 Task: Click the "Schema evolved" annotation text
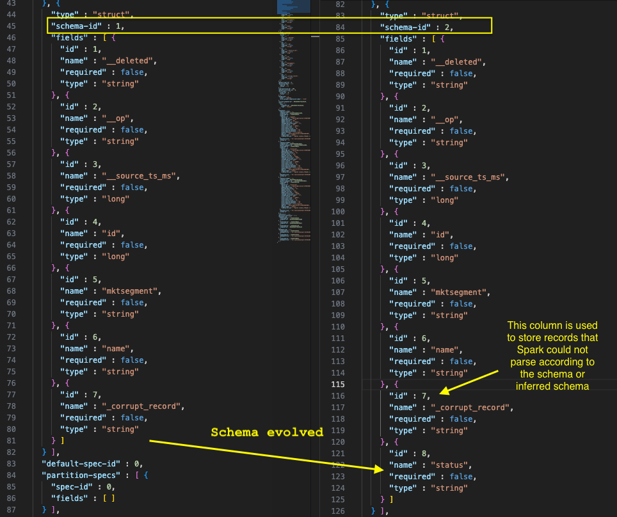[x=267, y=433]
